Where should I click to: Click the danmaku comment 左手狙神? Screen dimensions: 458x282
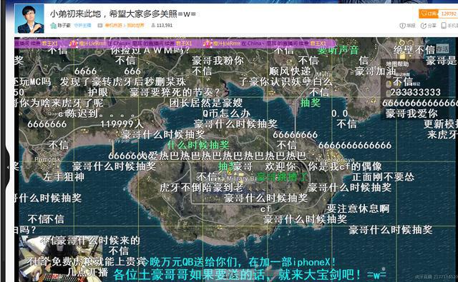(x=64, y=177)
